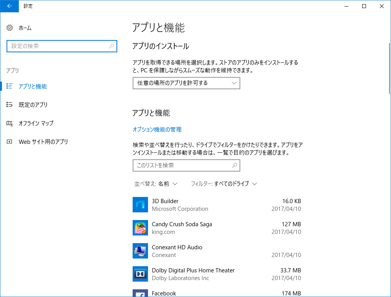Open the app install location dropdown

pyautogui.click(x=186, y=83)
